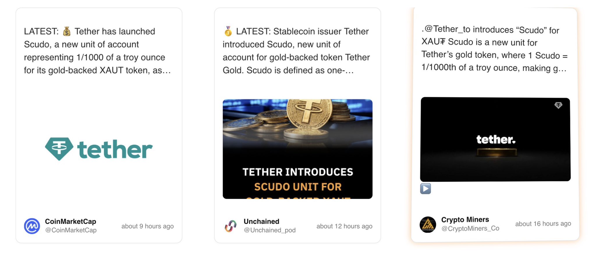The height and width of the screenshot is (259, 596).
Task: Open the black tether gold bar video thumbnail
Action: [x=495, y=139]
